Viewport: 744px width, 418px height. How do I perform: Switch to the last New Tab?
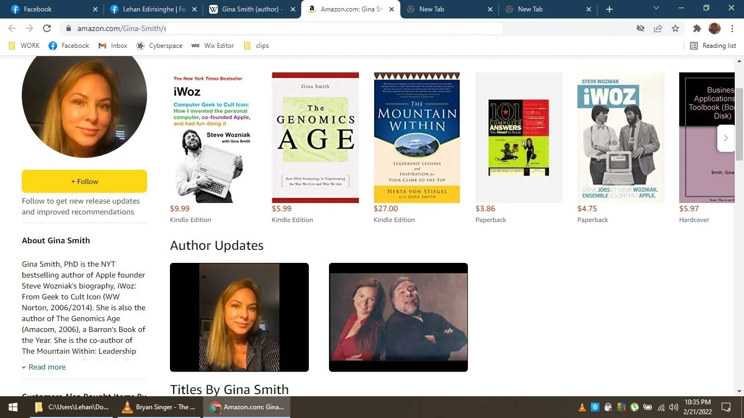(547, 9)
